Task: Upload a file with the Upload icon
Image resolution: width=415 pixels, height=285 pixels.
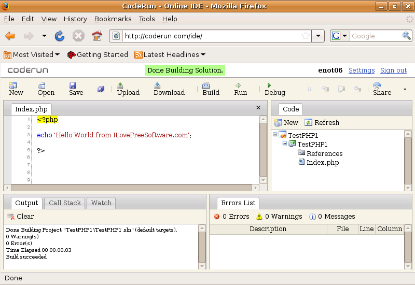Action: pyautogui.click(x=120, y=85)
